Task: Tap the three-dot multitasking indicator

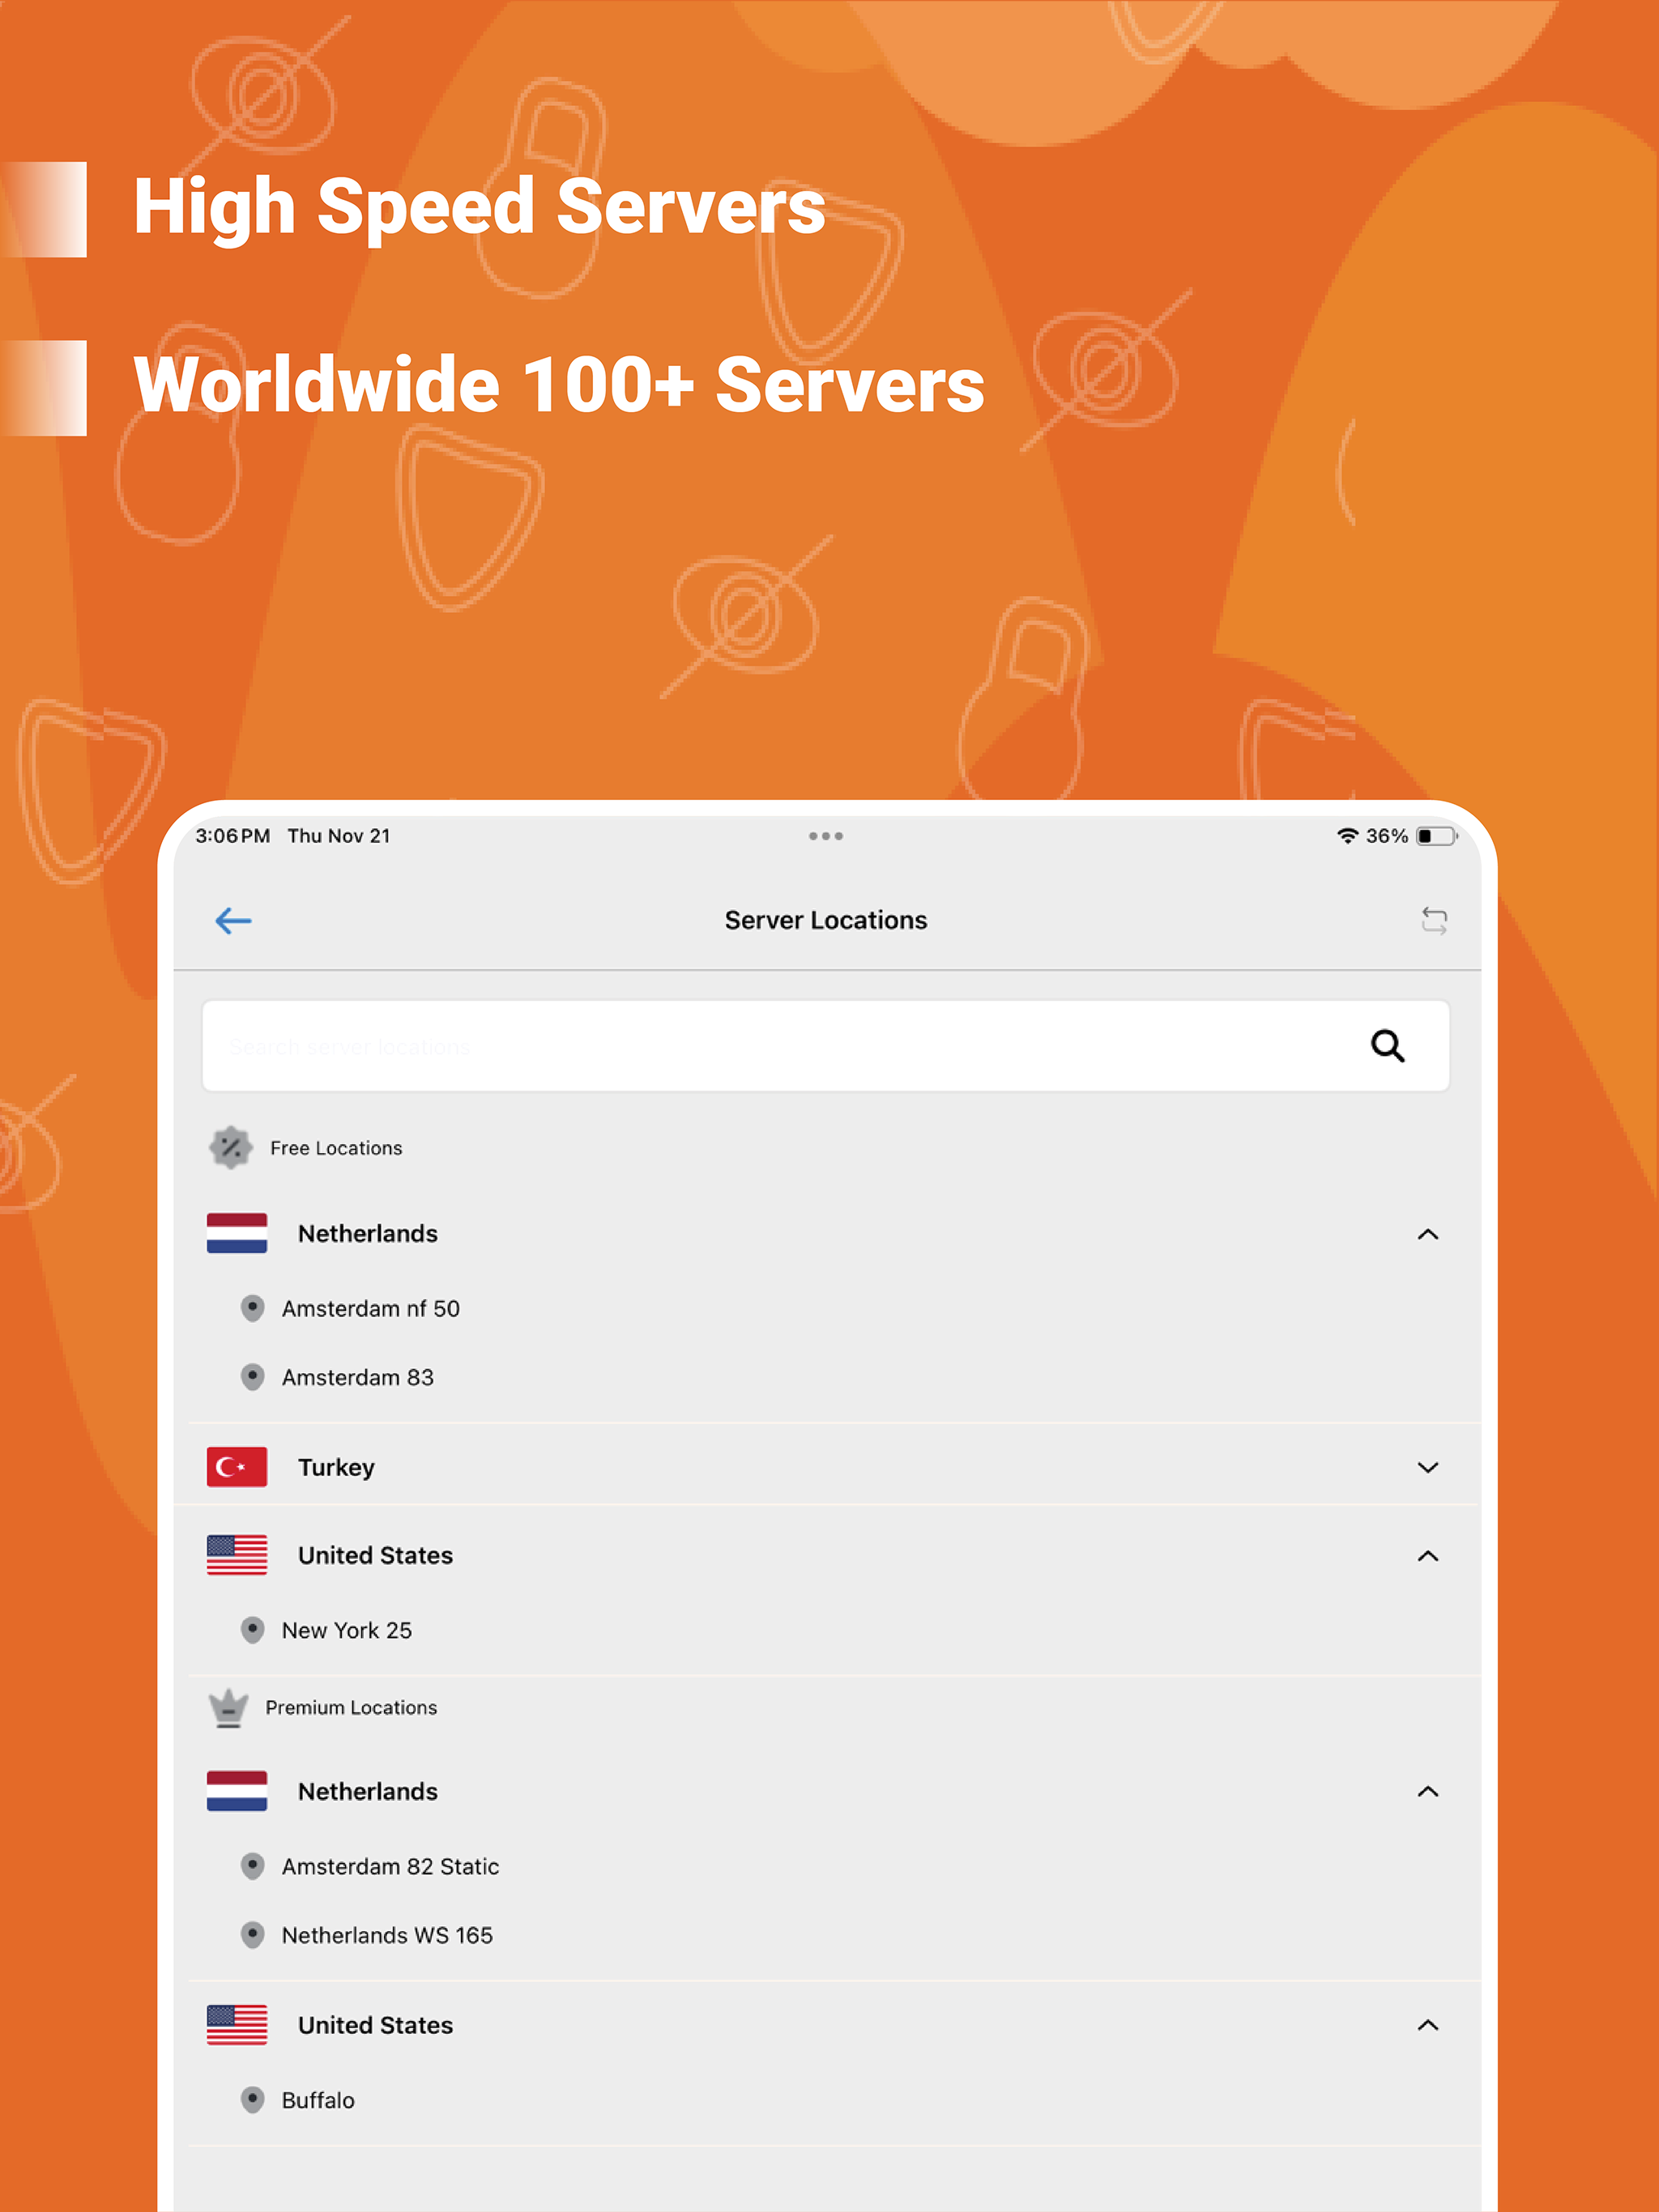Action: coord(825,836)
